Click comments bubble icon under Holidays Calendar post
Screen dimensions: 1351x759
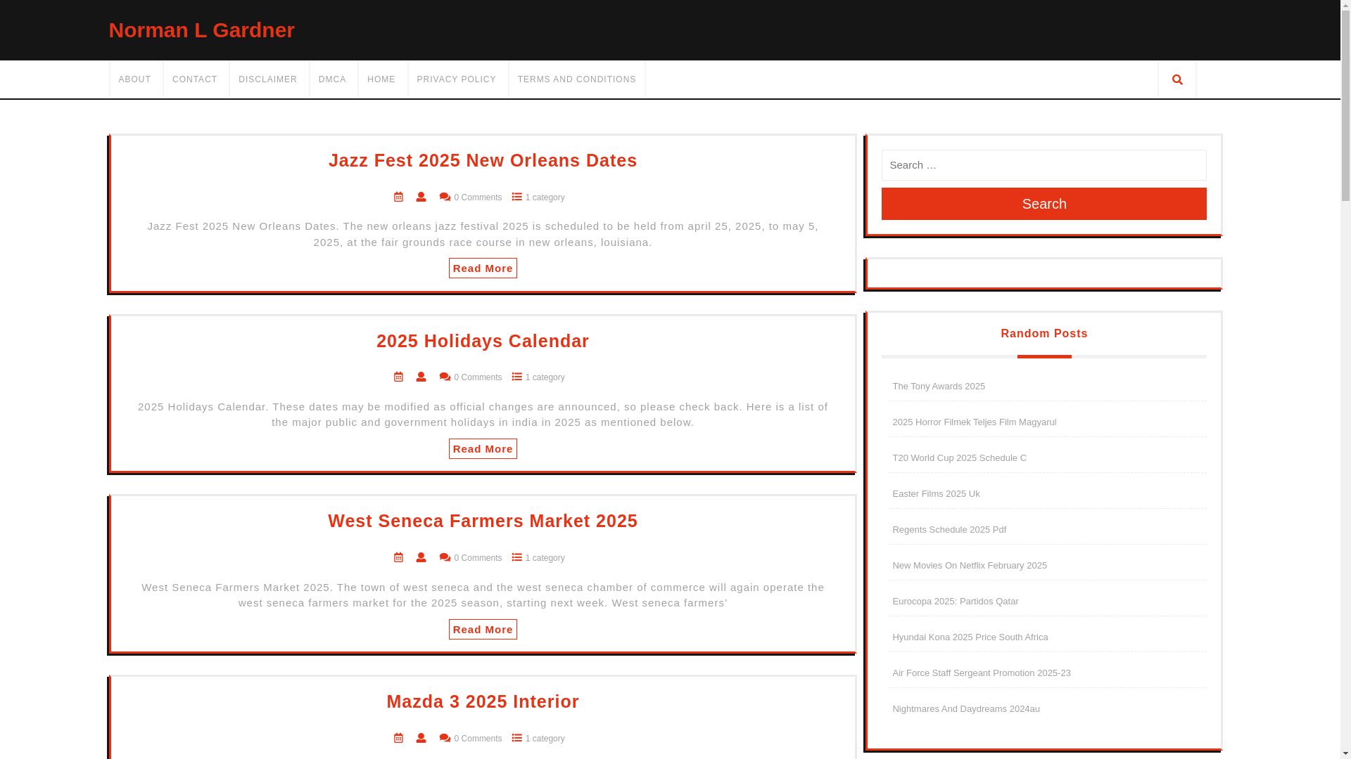tap(445, 377)
